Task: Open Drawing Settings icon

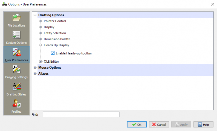Action: 17,69
